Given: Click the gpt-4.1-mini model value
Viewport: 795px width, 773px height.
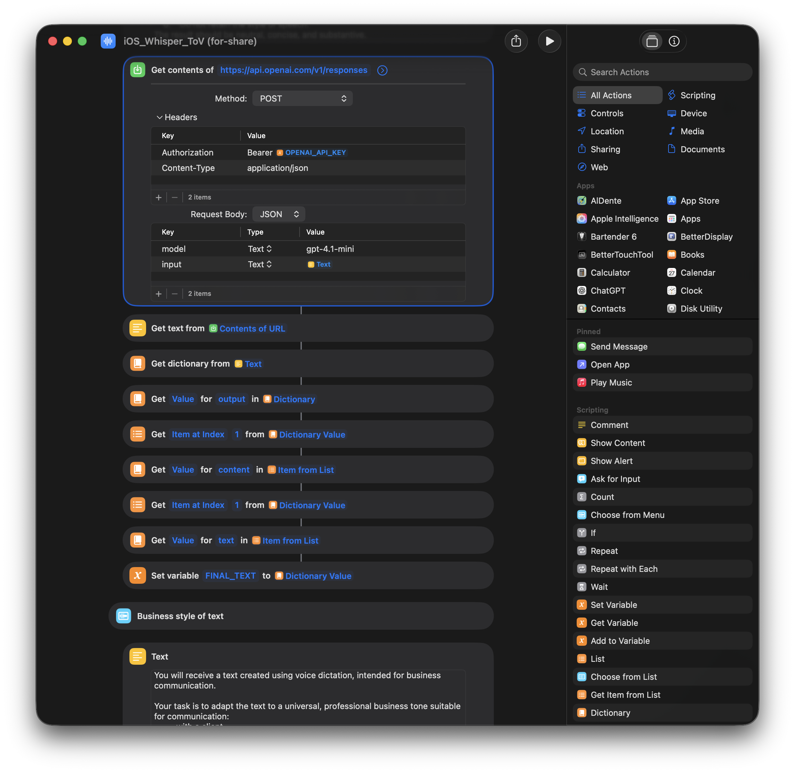Looking at the screenshot, I should tap(330, 249).
